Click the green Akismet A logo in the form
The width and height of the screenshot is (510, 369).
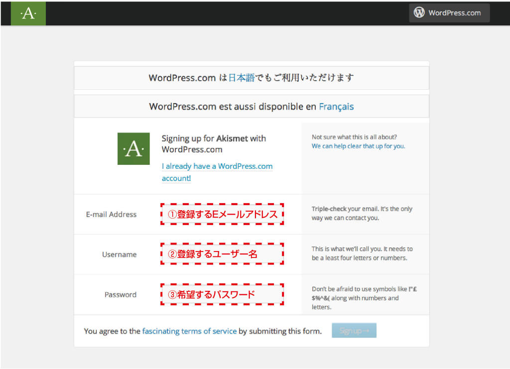click(133, 148)
